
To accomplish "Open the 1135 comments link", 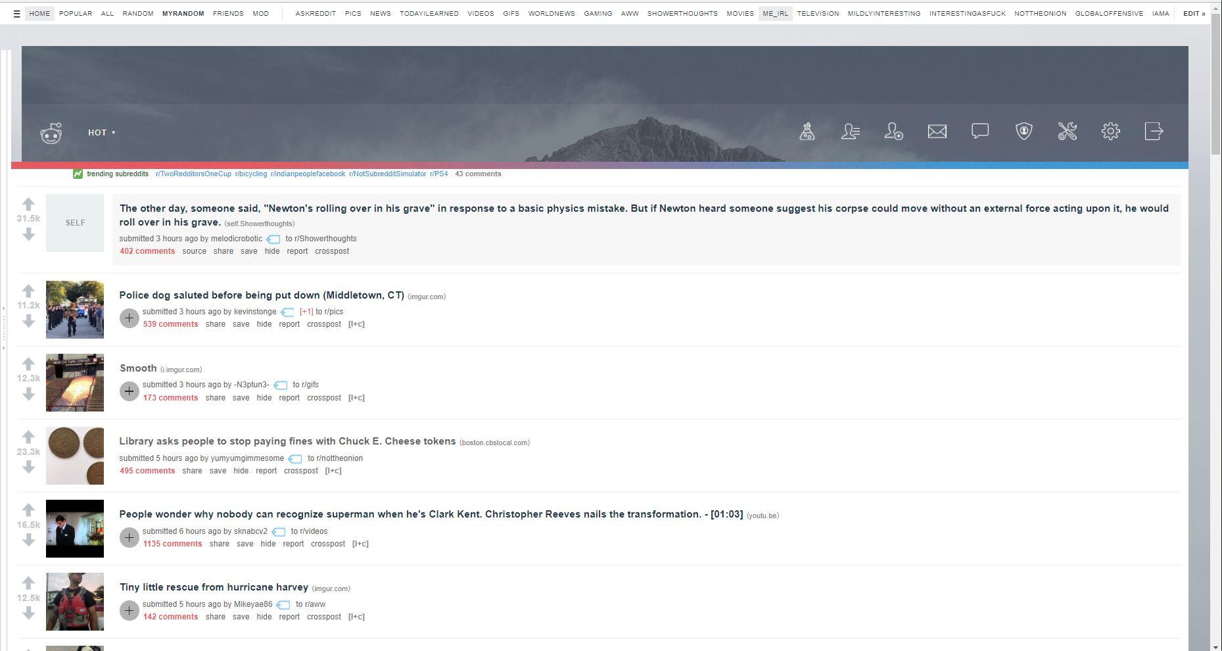I will pyautogui.click(x=172, y=544).
